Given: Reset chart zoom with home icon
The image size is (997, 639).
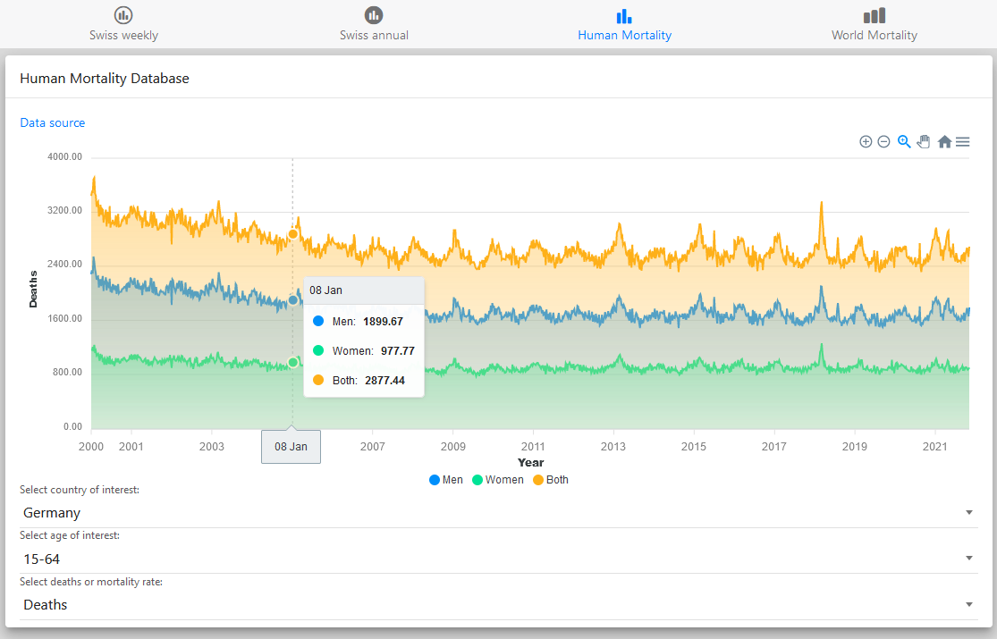Looking at the screenshot, I should click(944, 141).
